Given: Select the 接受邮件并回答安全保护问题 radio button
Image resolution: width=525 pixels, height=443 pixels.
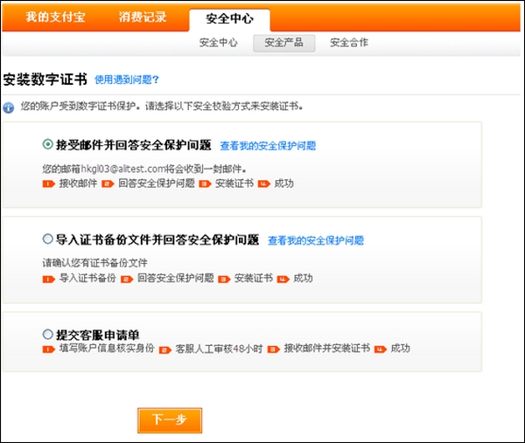Looking at the screenshot, I should click(47, 144).
